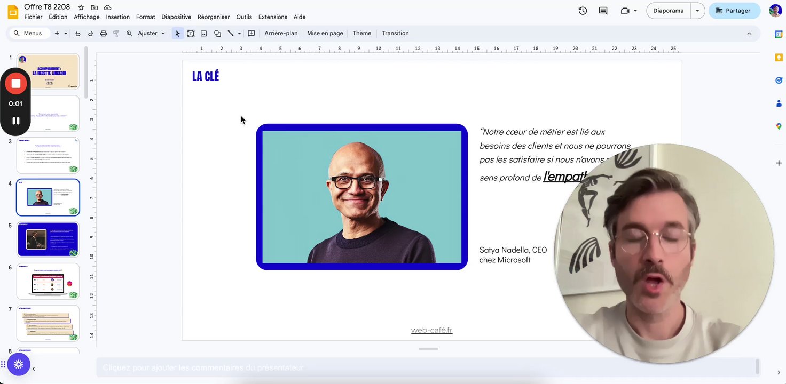Click the zoom magnifier tool

(x=129, y=33)
